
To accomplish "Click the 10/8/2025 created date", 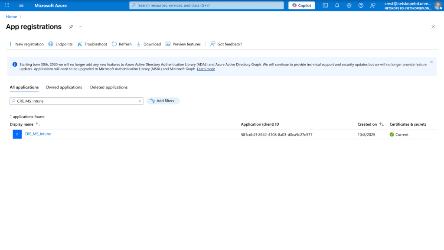I will (366, 135).
